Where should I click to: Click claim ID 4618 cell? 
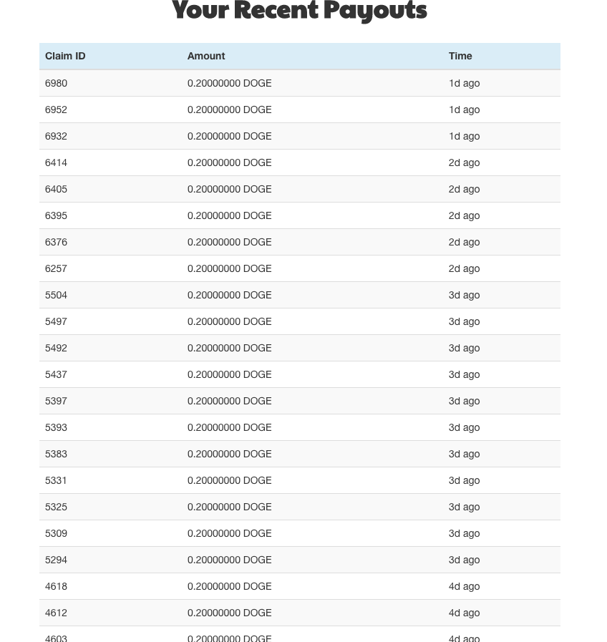tap(57, 586)
